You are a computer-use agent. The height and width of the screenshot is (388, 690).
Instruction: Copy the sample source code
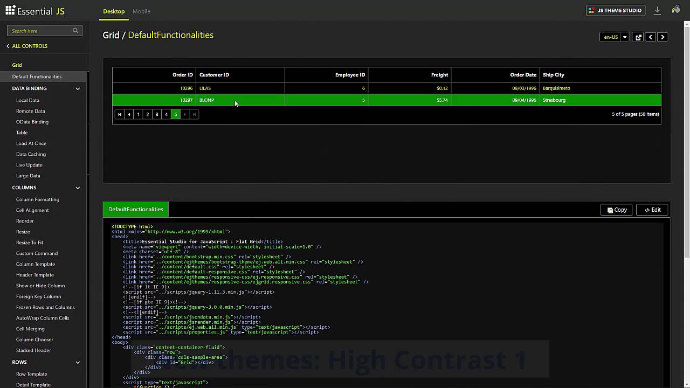click(617, 210)
